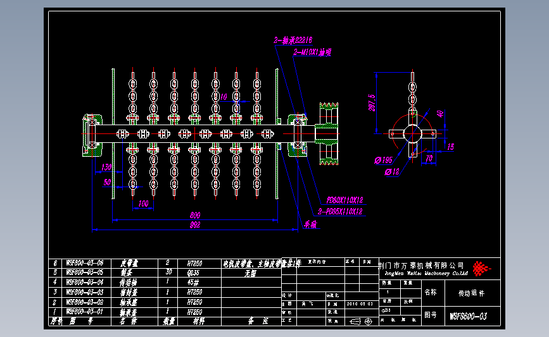This screenshot has height=337, width=549.
Task: Select the 297.5 vertical dimension text
Action: [x=372, y=103]
